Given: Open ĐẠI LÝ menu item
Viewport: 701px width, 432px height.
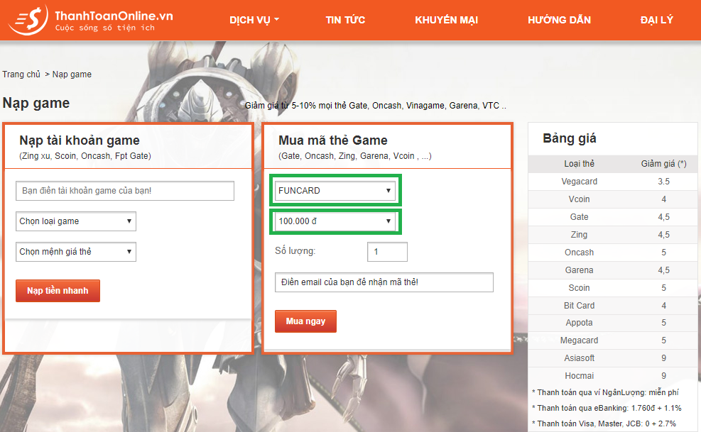Looking at the screenshot, I should click(656, 20).
